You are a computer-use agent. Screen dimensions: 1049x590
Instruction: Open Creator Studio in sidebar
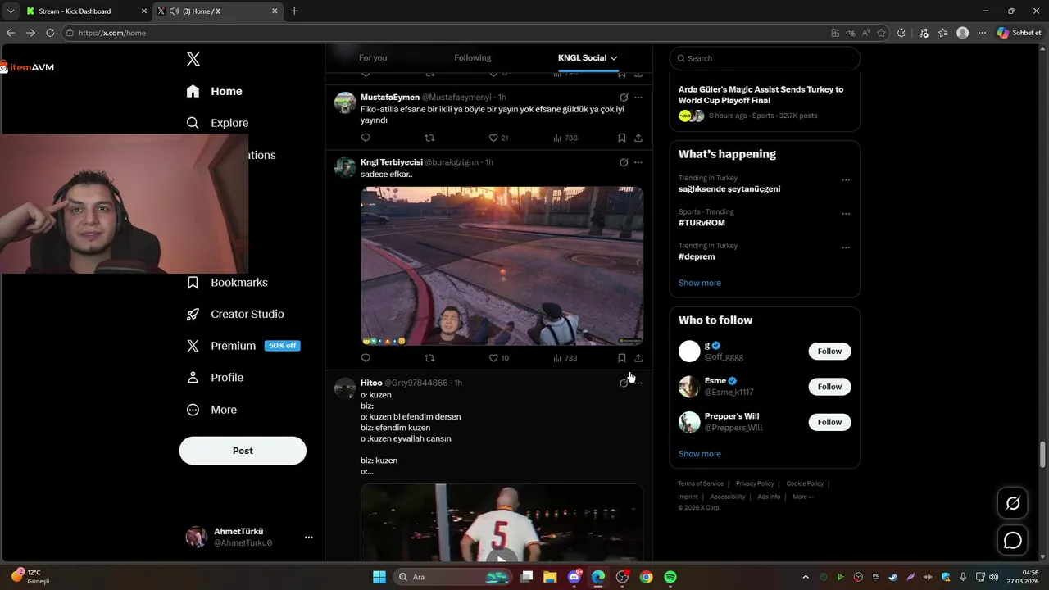[x=235, y=314]
